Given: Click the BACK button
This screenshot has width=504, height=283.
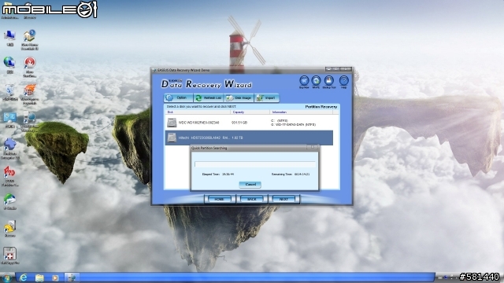Looking at the screenshot, I should (252, 199).
